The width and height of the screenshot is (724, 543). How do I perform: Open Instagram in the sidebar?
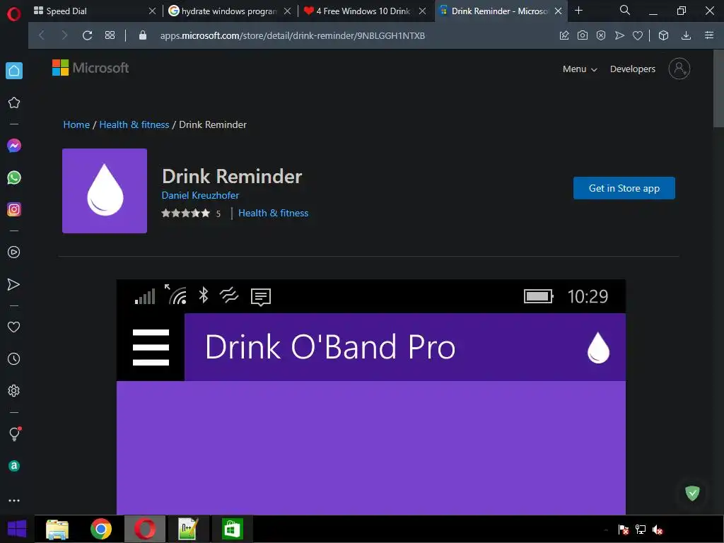(14, 209)
